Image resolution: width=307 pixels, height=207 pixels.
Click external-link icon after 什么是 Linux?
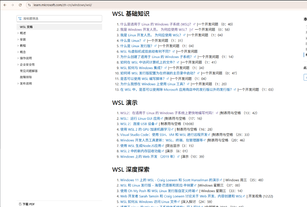click(144, 41)
